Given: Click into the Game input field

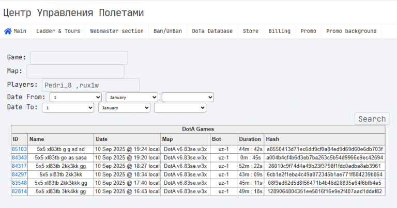Looking at the screenshot, I should [x=79, y=58].
